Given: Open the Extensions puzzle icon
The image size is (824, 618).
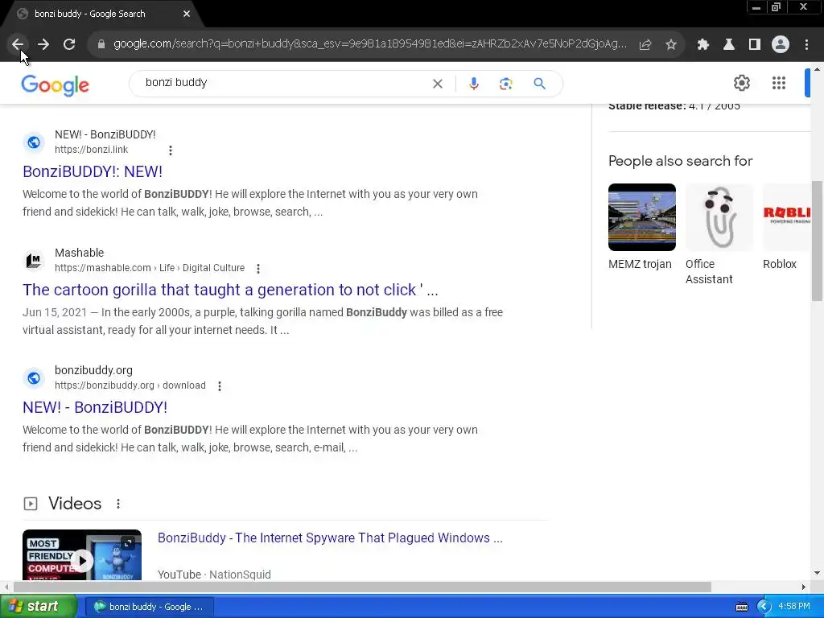Looking at the screenshot, I should click(702, 44).
